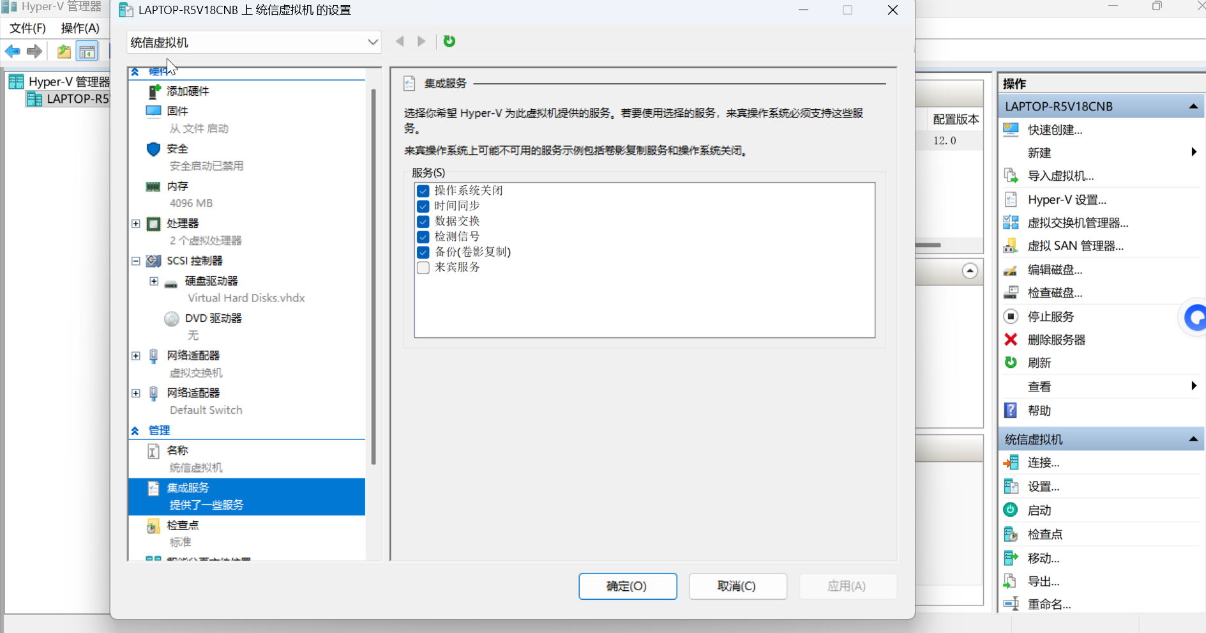Image resolution: width=1206 pixels, height=633 pixels.
Task: Select the 处理器 processor icon
Action: 153,224
